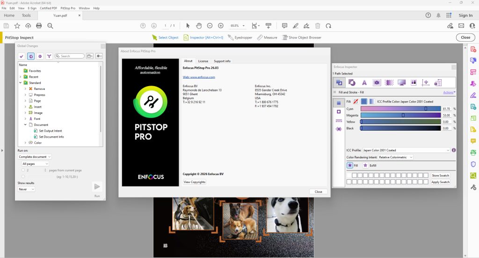
Task: Select the Stroke sub-tab icon in Inspector
Action: click(339, 111)
